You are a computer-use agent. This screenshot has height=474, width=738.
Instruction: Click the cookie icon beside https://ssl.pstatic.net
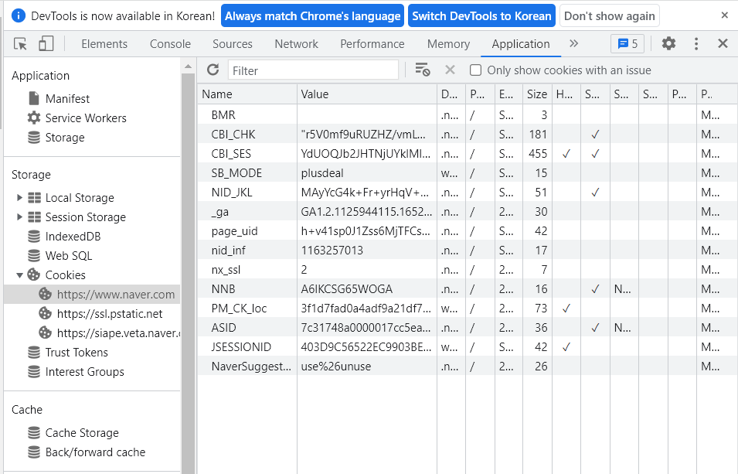[x=45, y=313]
